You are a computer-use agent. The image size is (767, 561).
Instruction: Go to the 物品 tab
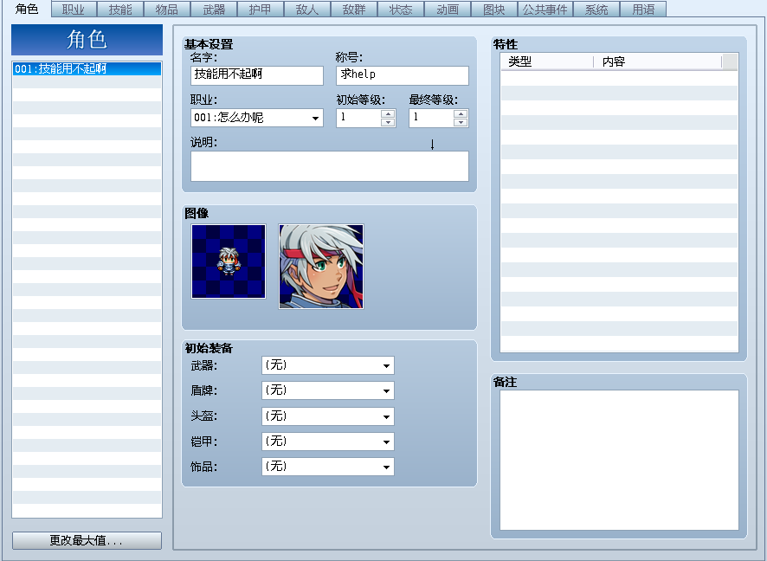167,10
